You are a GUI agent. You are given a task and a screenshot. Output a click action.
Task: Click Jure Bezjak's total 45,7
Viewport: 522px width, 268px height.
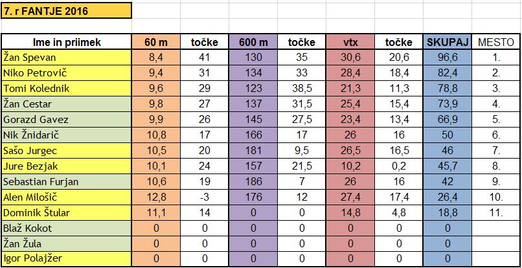[448, 166]
